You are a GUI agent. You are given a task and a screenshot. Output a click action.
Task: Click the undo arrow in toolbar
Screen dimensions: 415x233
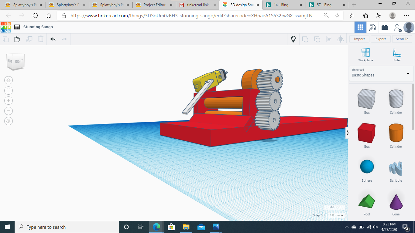53,39
